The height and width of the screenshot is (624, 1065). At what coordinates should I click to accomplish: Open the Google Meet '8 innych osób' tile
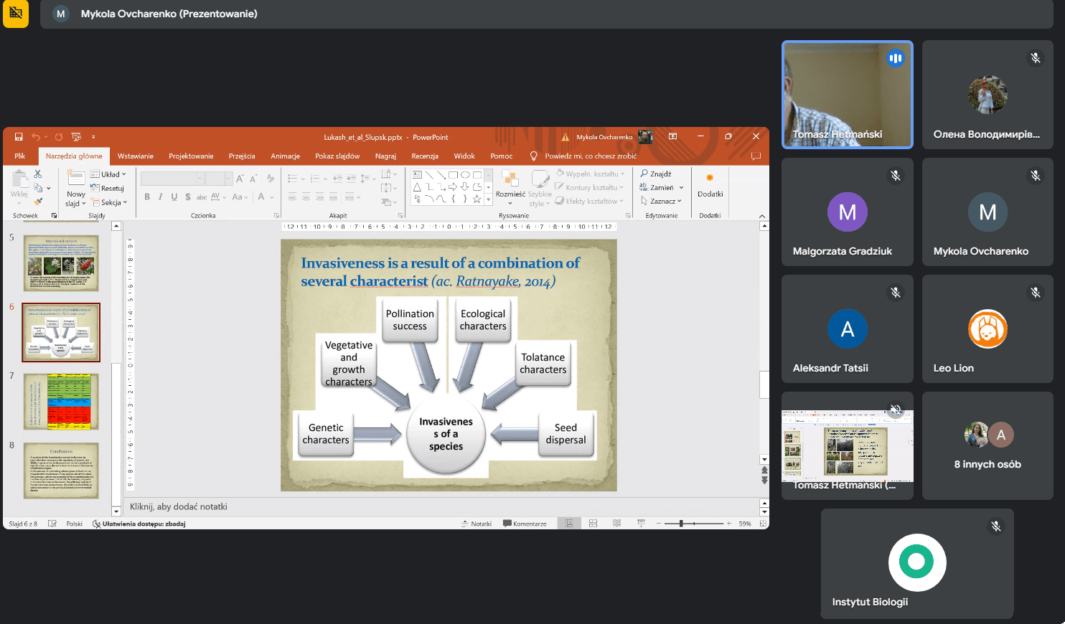pyautogui.click(x=987, y=445)
